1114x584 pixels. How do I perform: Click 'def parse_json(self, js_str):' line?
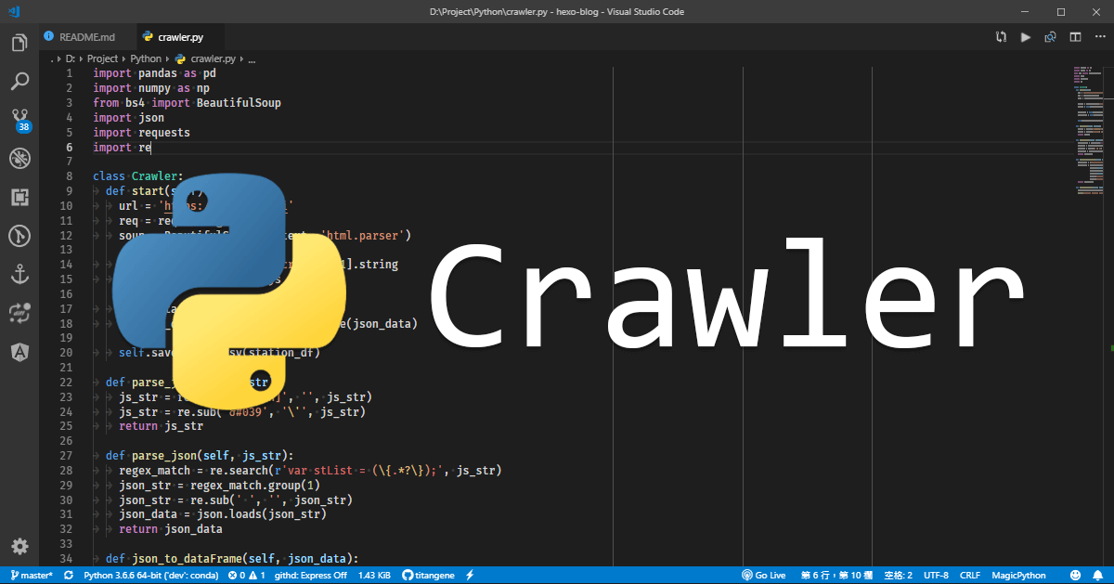coord(200,456)
